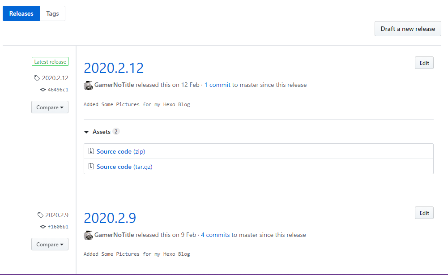Download Source code (zip) for 2020.2.12
This screenshot has width=448, height=275.
pos(120,151)
